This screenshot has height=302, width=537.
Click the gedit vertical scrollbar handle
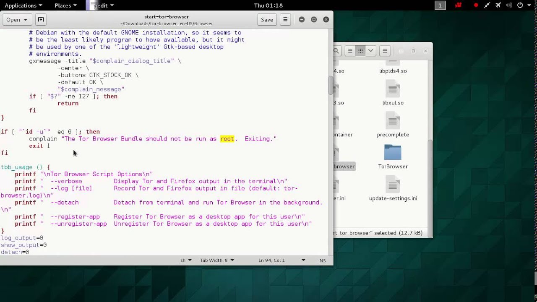pyautogui.click(x=331, y=86)
